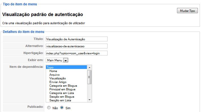Image resolution: width=201 pixels, height=112 pixels.
Task: Click the list scrollbar down arrow
Action: (89, 100)
